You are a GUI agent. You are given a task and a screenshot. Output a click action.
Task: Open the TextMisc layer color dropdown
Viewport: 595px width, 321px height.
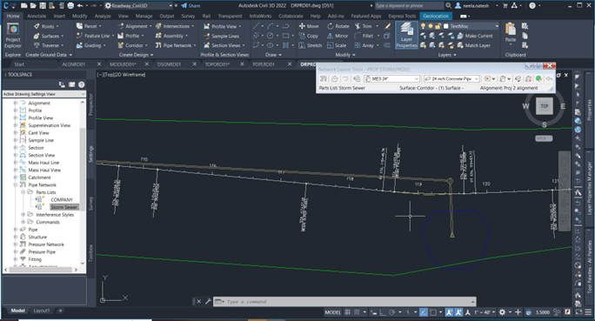[471, 26]
